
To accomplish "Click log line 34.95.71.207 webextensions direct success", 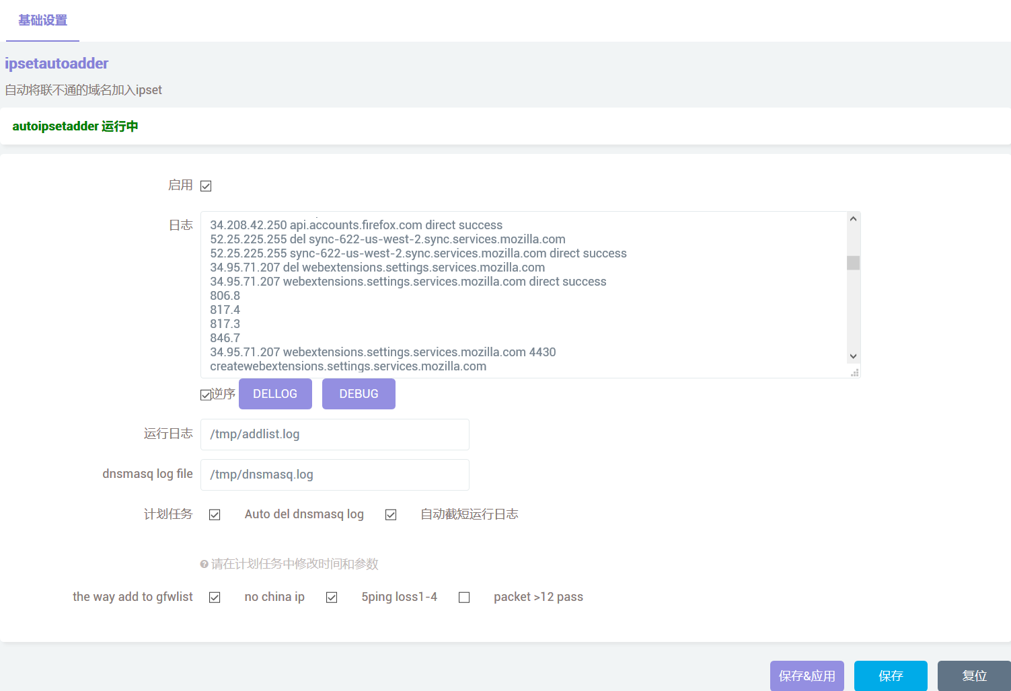I will pos(408,282).
